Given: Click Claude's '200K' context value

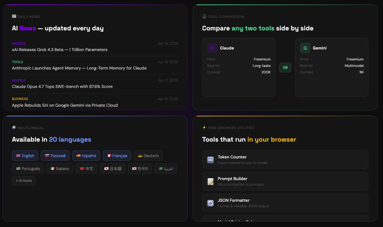Looking at the screenshot, I should 266,72.
